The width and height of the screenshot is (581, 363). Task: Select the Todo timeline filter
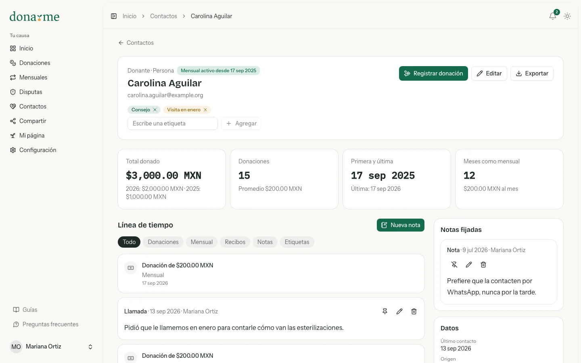[129, 242]
